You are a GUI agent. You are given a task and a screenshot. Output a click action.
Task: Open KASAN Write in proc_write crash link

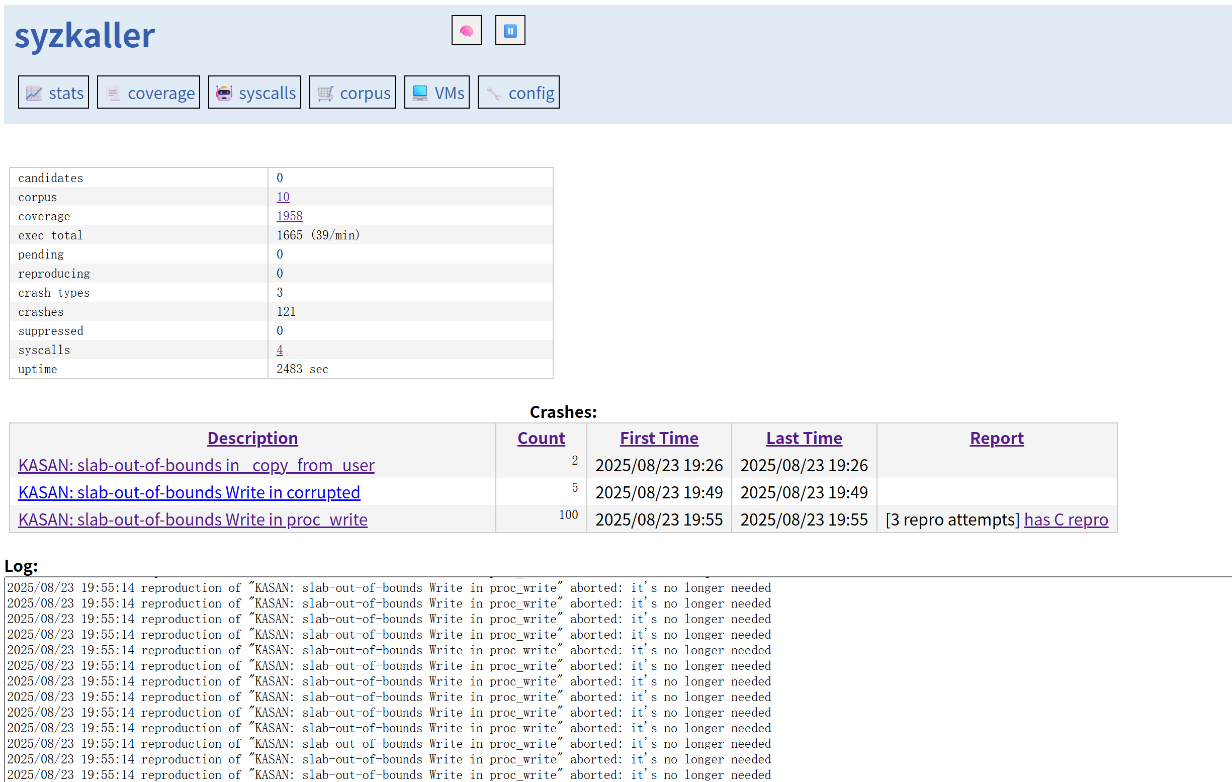[x=193, y=519]
